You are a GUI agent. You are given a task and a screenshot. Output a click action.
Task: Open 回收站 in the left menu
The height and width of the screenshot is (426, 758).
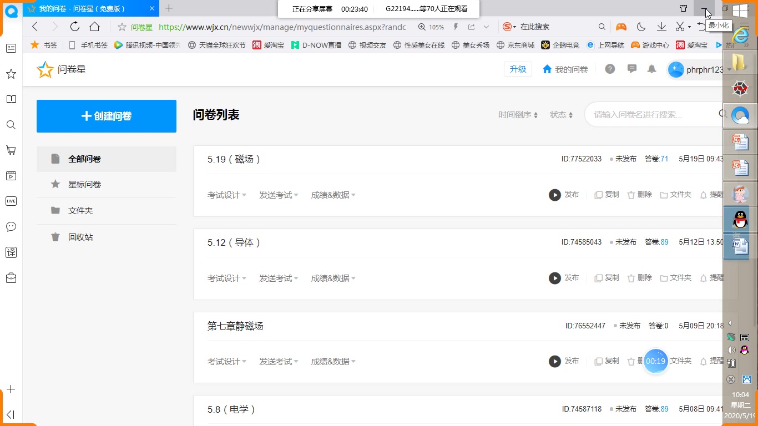click(107, 237)
